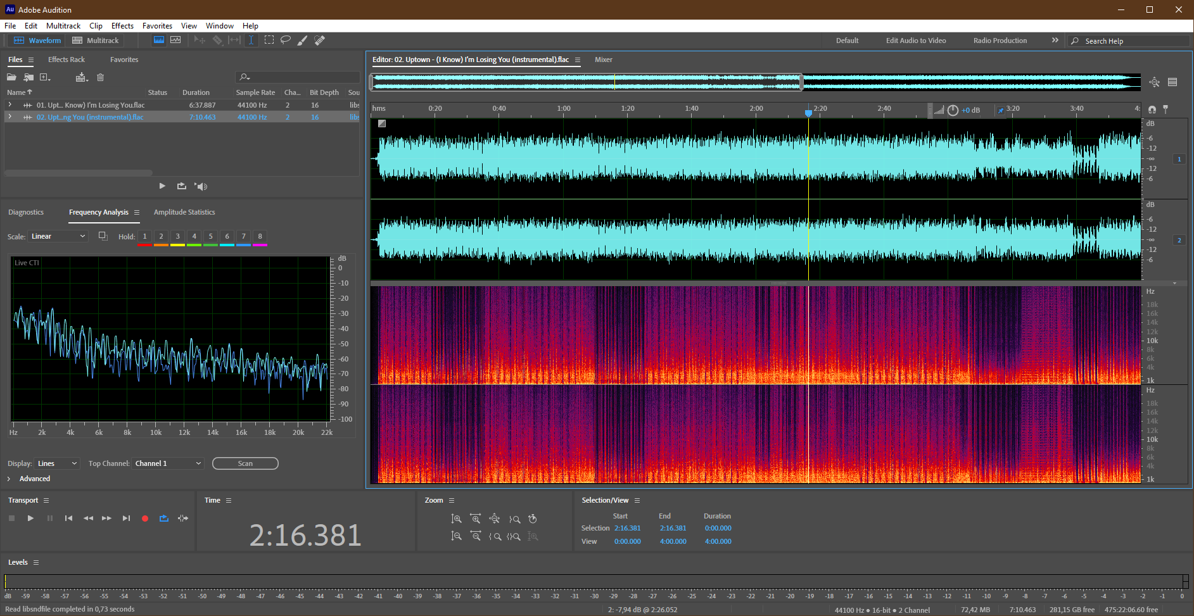Delete selected file with trash icon
1194x616 pixels.
pyautogui.click(x=100, y=77)
